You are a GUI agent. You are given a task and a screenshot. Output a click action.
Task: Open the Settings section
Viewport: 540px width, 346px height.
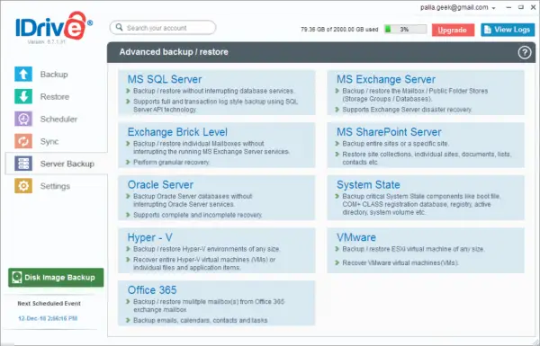(x=55, y=186)
